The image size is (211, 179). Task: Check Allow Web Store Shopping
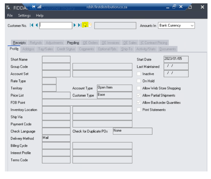point(139,88)
